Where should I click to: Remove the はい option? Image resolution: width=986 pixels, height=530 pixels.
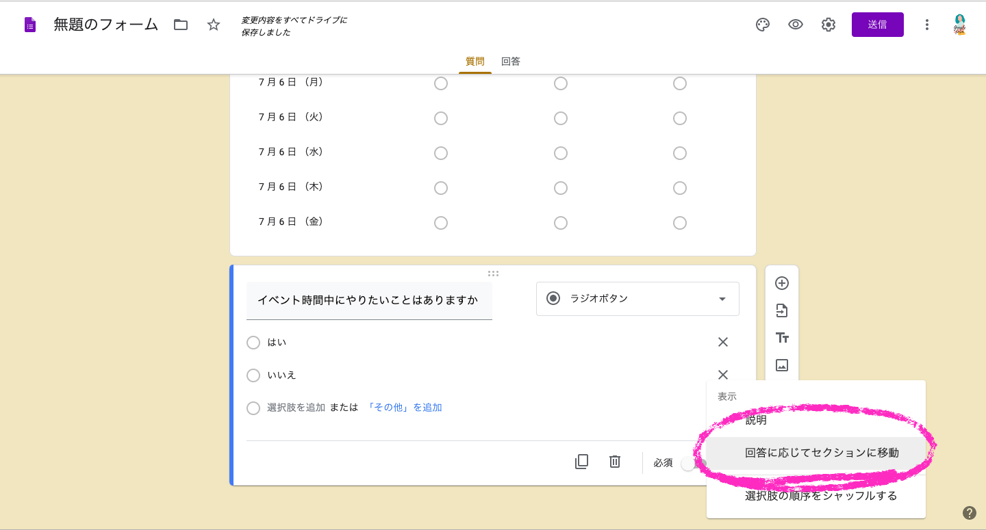click(723, 342)
